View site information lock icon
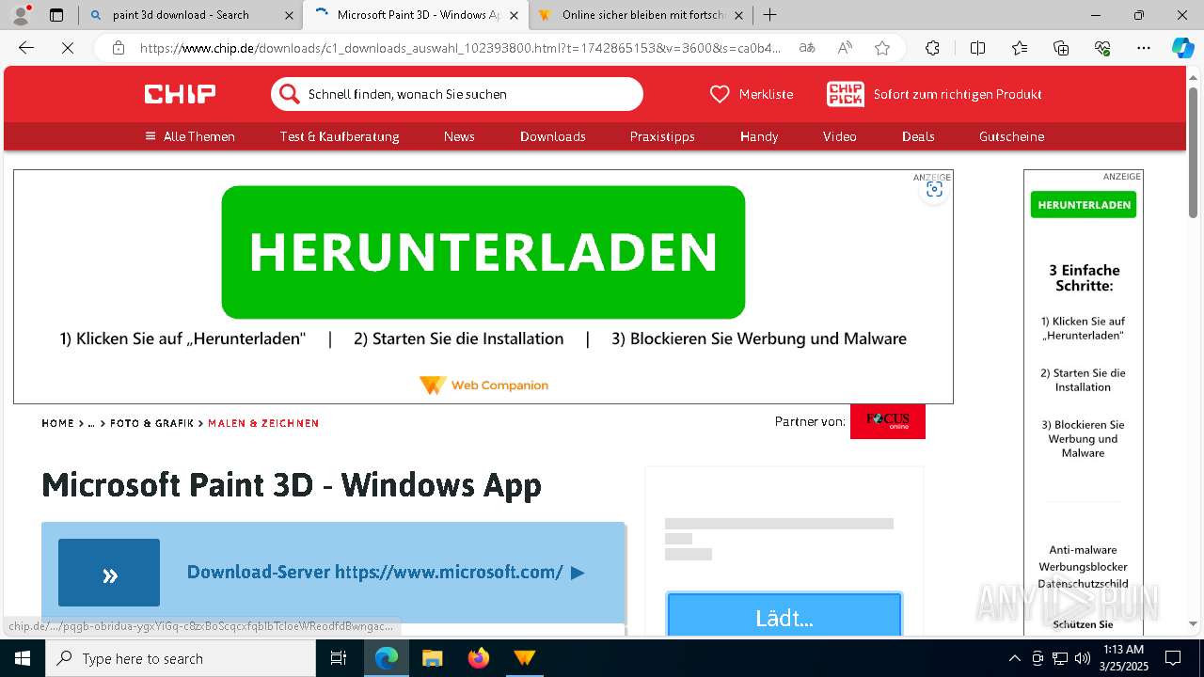The image size is (1204, 677). 118,48
